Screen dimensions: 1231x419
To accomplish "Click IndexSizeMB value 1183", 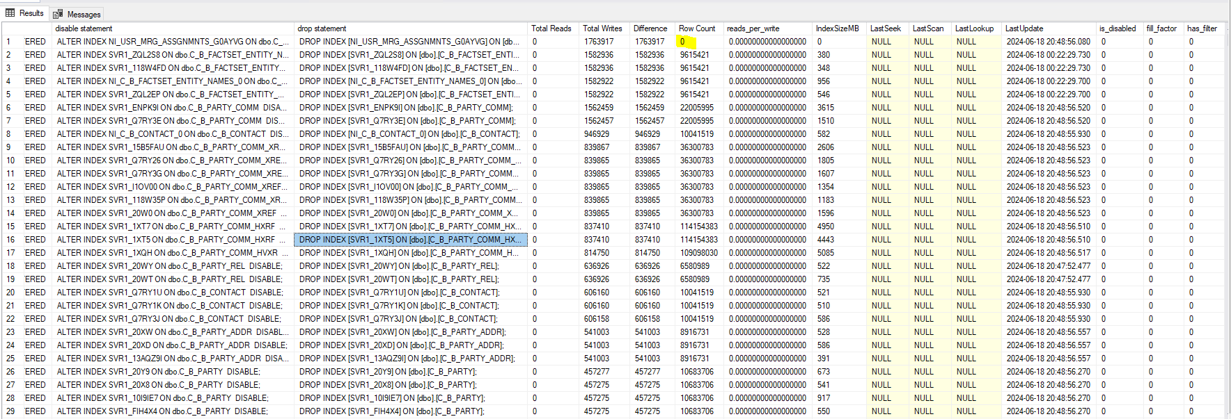I will 840,200.
